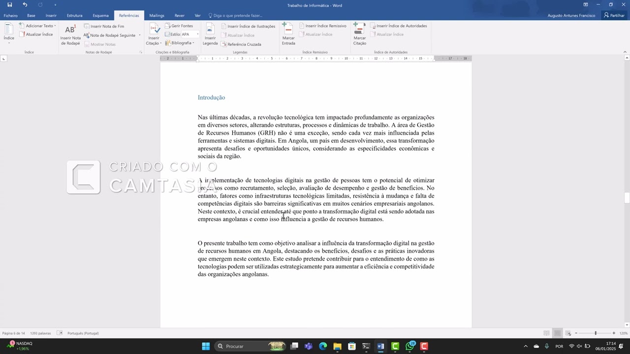Image resolution: width=630 pixels, height=354 pixels.
Task: Open the Índice table of contents dropdown
Action: coord(9,33)
